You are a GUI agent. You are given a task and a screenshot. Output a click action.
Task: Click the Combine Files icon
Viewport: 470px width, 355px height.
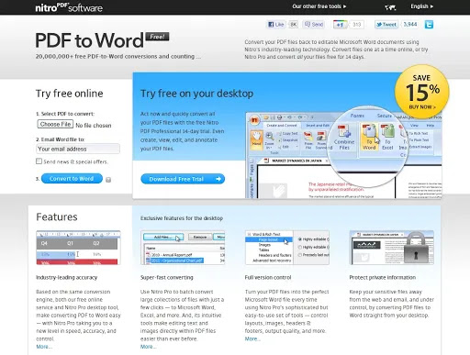click(x=344, y=137)
